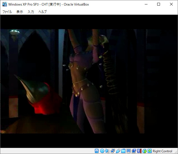Click the recording status icon
This screenshot has width=178, height=154.
click(134, 151)
